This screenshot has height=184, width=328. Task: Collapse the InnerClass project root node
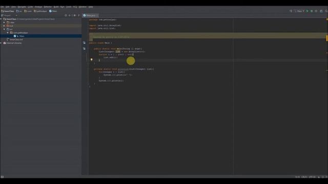(1, 19)
